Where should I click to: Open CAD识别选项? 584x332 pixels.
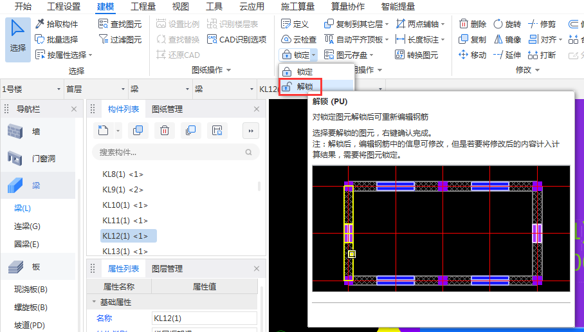237,39
